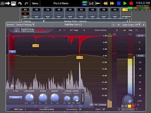This screenshot has height=113, width=151.
Task: Stop playback with the blue square
Action: click(119, 3)
